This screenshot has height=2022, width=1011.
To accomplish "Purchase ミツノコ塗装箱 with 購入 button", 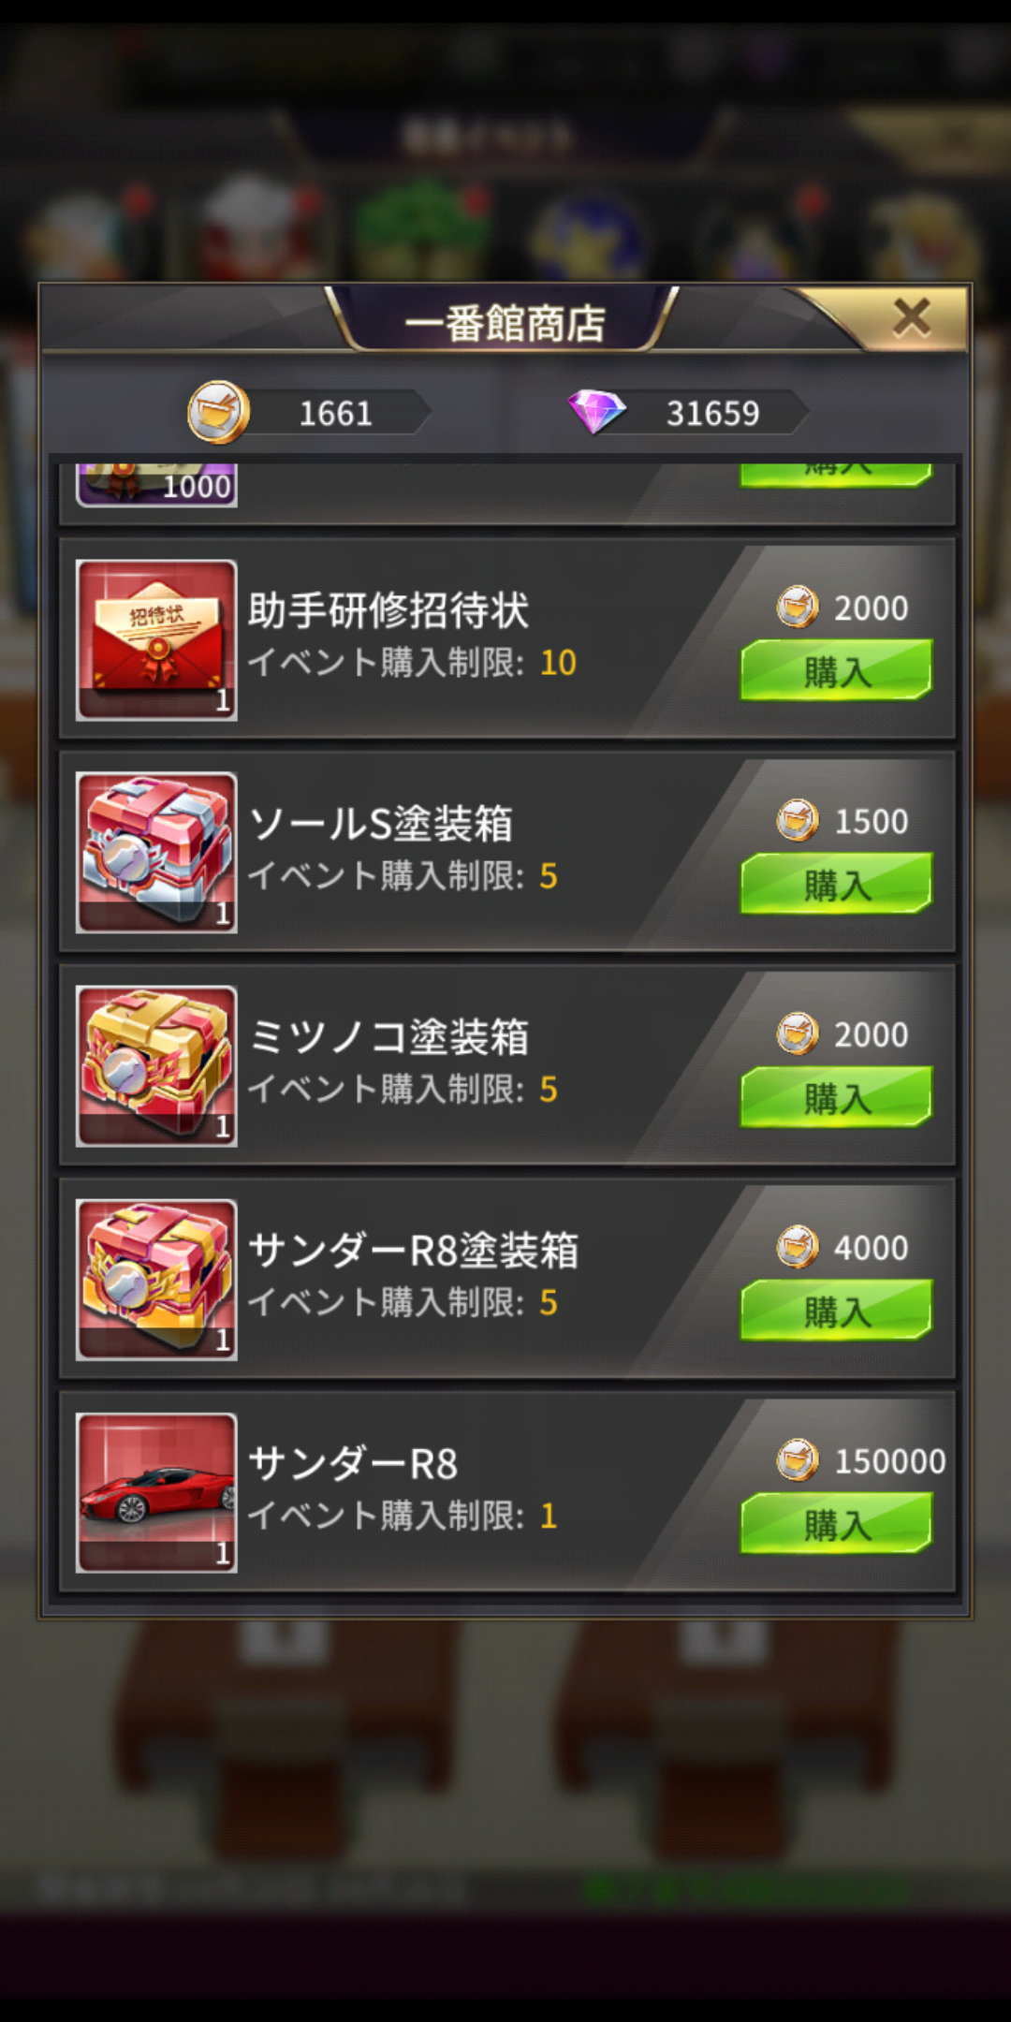I will tap(836, 1097).
